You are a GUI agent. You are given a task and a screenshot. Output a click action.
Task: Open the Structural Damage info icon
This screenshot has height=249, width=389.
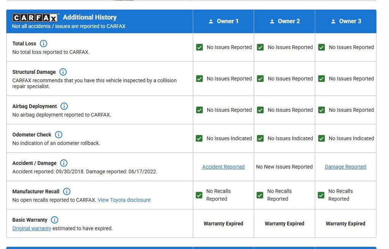point(63,72)
